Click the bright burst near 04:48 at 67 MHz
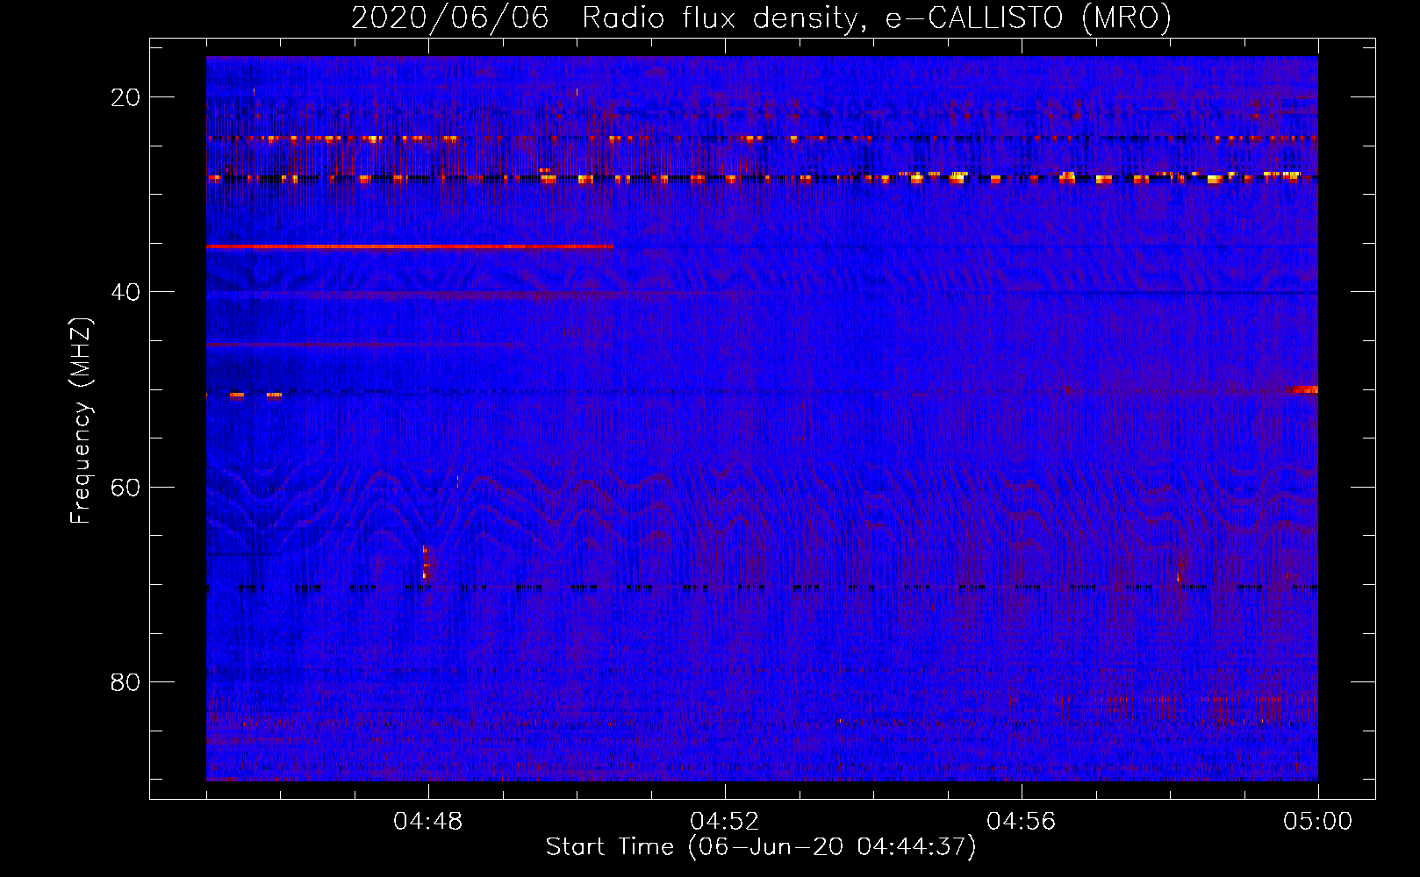Screen dimensions: 1420x877 click(x=426, y=563)
